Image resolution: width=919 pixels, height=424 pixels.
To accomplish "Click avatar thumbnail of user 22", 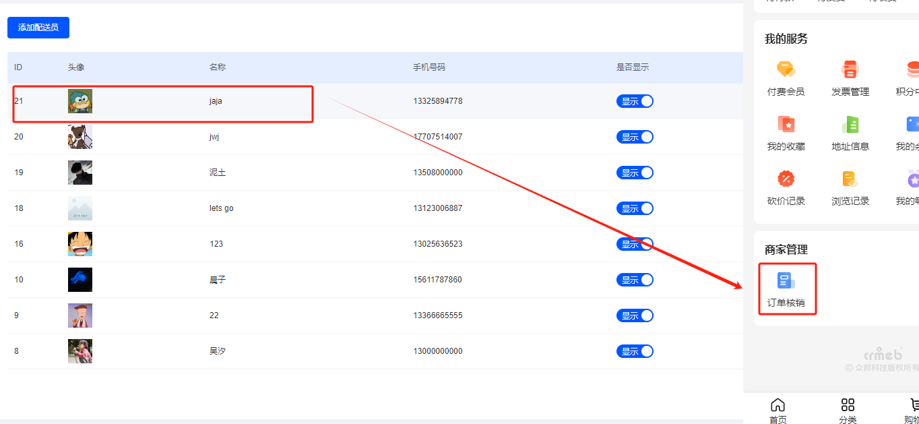I will click(x=80, y=315).
